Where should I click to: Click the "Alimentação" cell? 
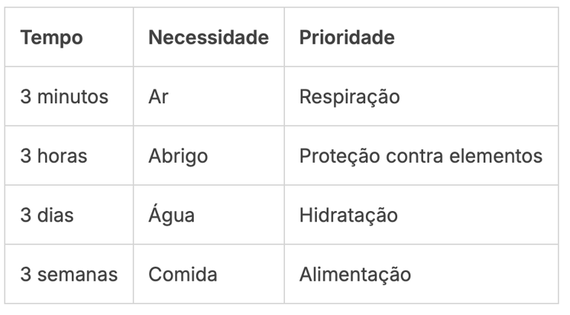pos(355,275)
